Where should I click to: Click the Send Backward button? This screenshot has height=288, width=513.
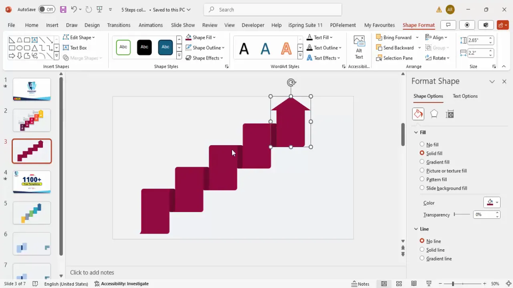point(395,48)
